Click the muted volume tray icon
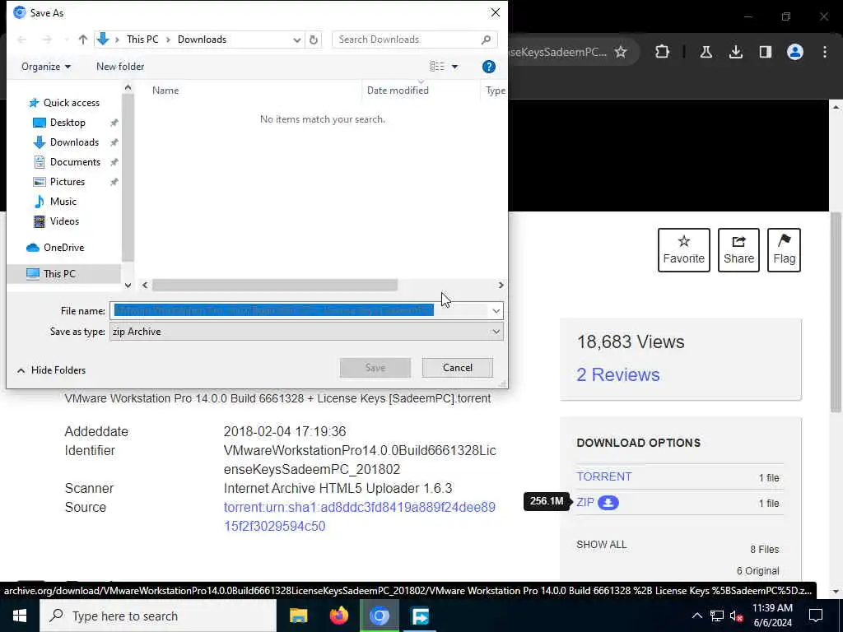843x632 pixels. pos(737,616)
